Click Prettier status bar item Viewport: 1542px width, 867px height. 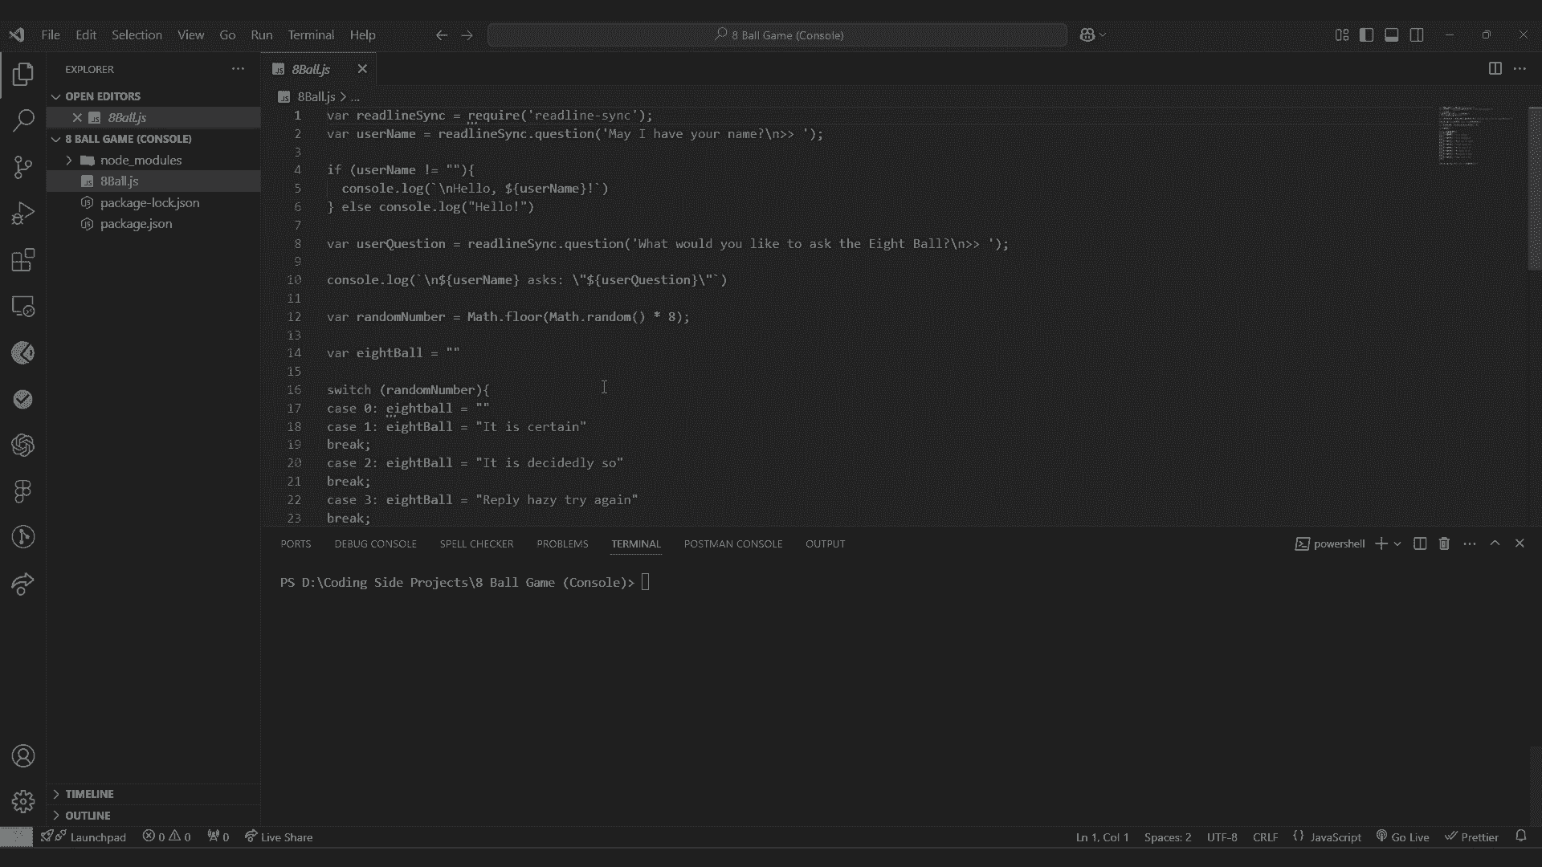pyautogui.click(x=1471, y=836)
